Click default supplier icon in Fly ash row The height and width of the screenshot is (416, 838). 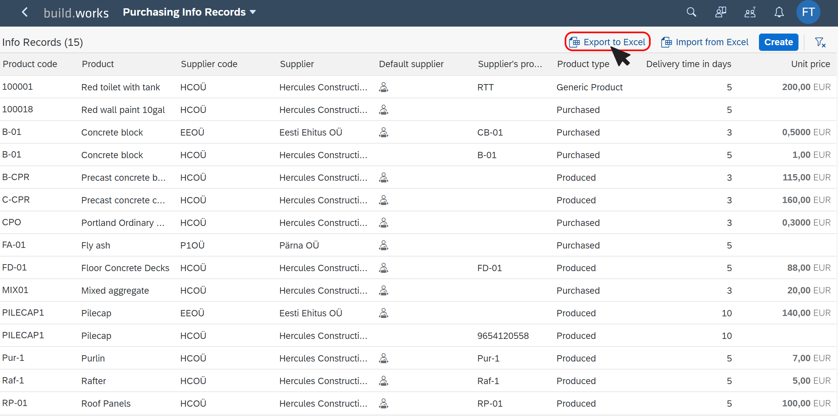tap(384, 245)
